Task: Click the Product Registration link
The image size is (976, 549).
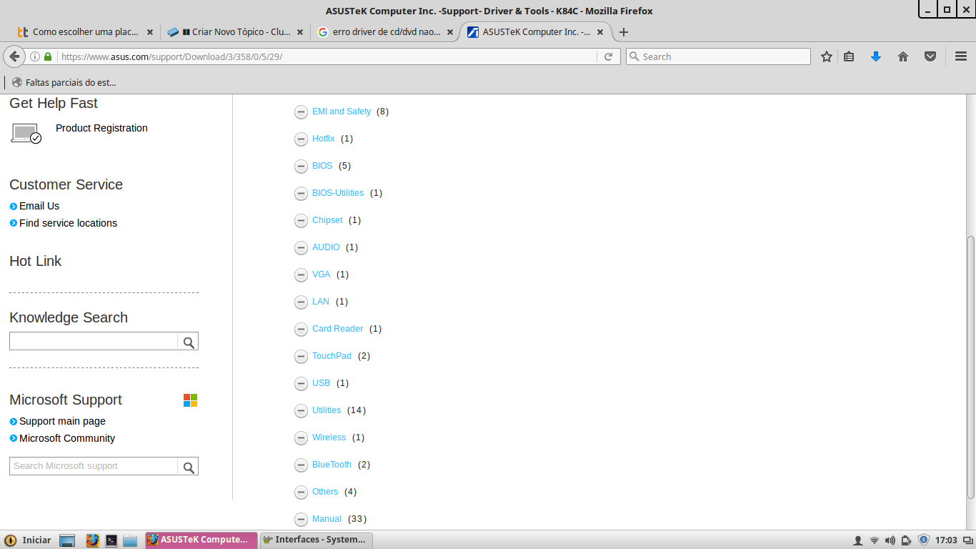Action: coord(101,128)
